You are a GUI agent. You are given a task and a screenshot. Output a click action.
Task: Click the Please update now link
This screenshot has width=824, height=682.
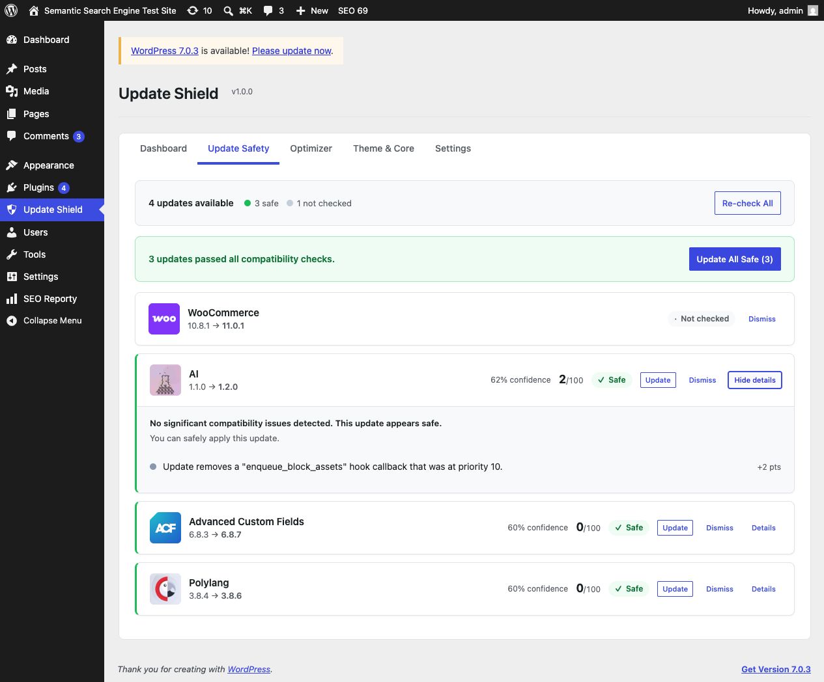292,51
